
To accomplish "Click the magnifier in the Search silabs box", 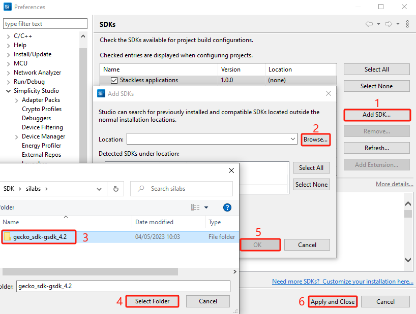I will (141, 188).
